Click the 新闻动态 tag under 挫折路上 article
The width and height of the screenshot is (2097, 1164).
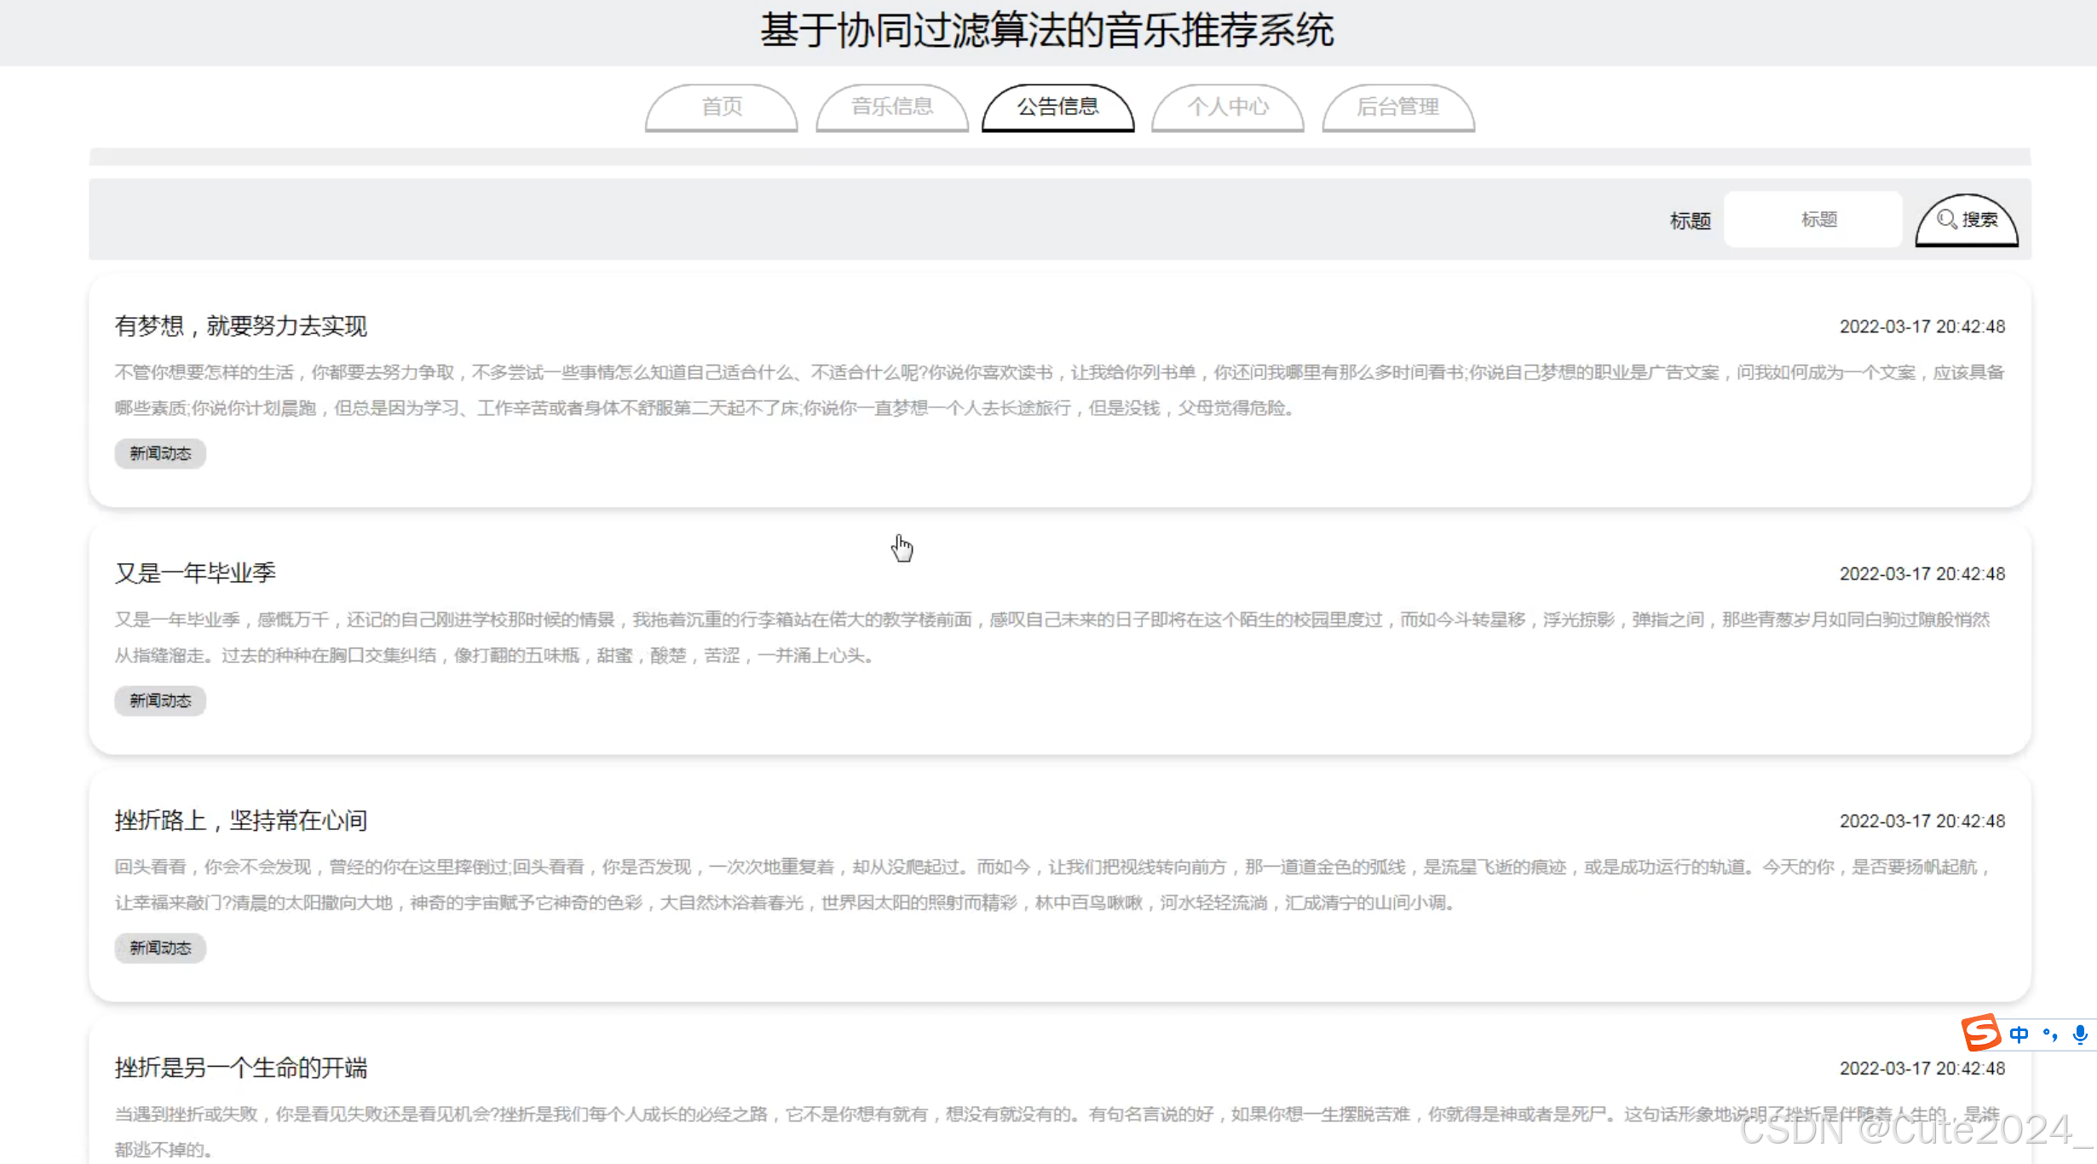(159, 948)
